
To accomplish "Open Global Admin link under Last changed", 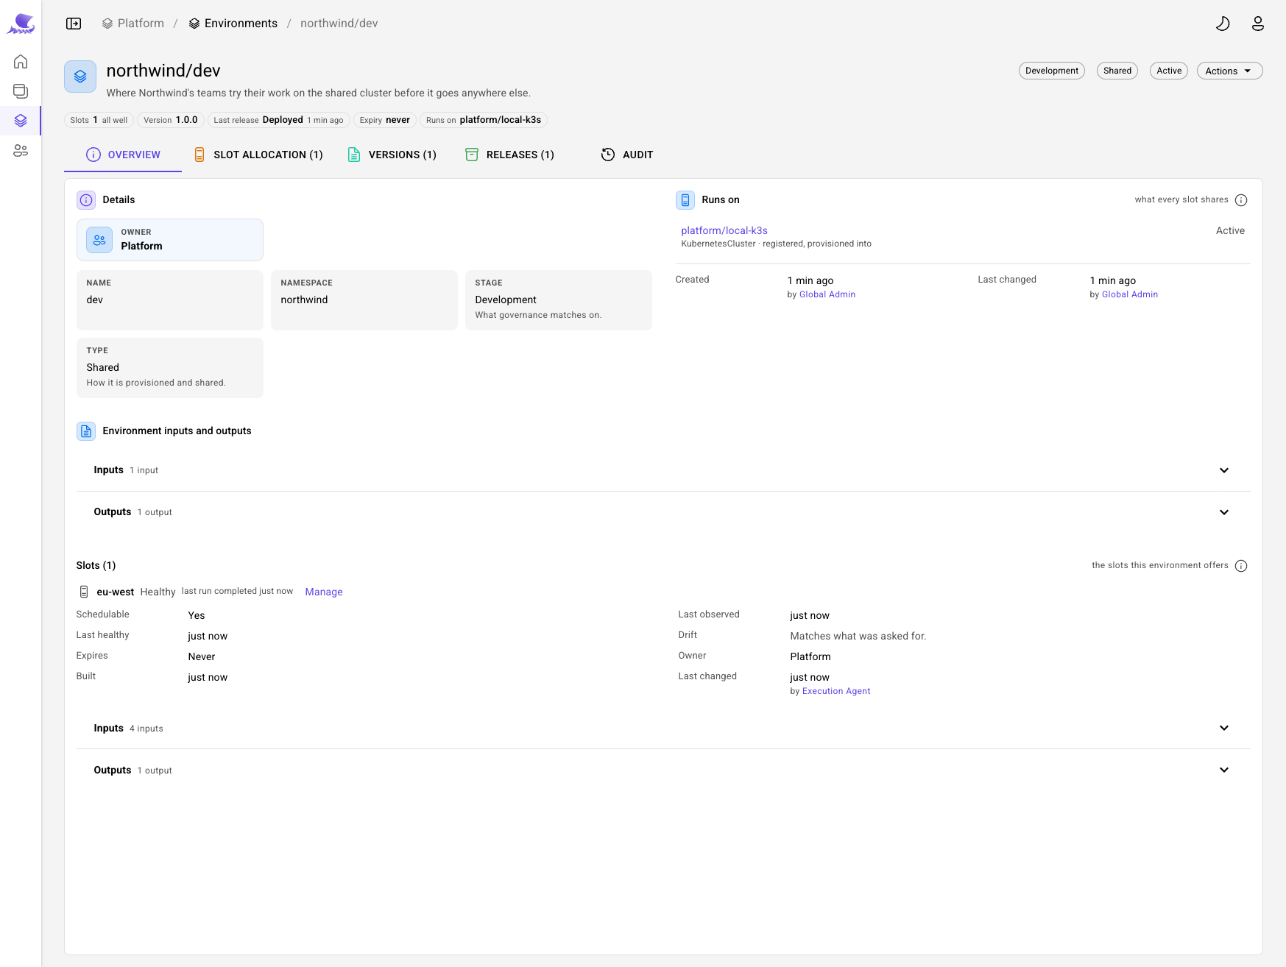I will pyautogui.click(x=1130, y=294).
